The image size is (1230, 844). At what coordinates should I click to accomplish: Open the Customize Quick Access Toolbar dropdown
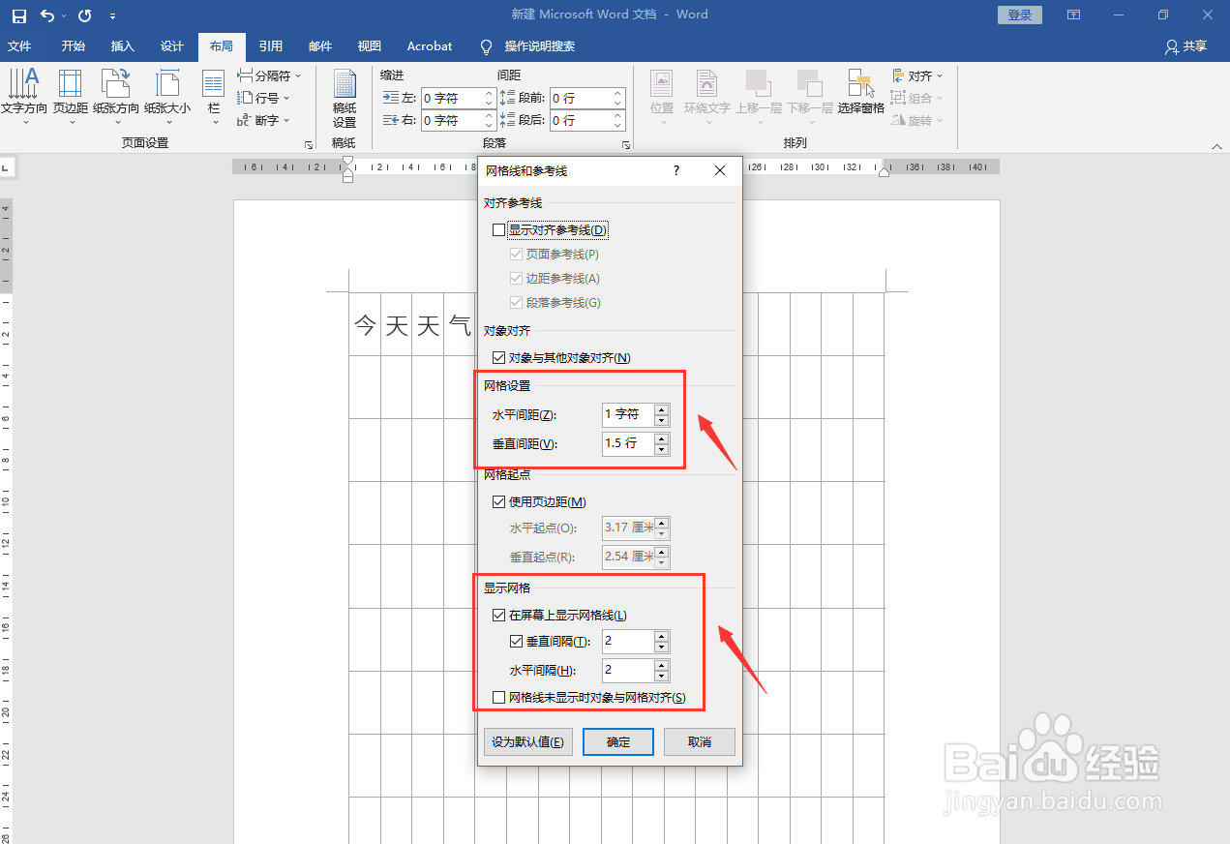click(x=113, y=16)
